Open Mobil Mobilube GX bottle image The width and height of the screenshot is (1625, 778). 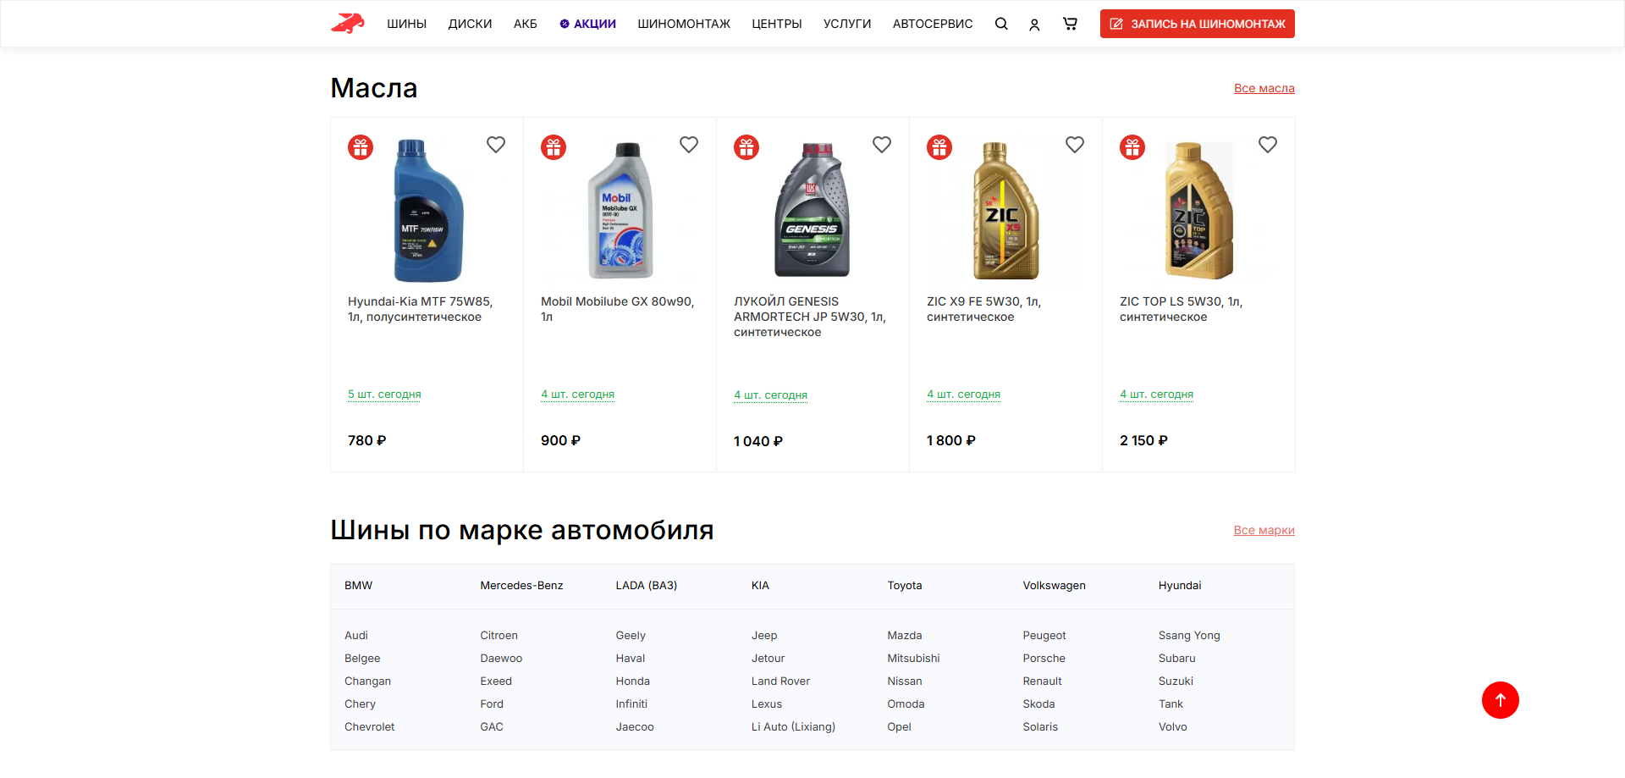[x=620, y=210]
